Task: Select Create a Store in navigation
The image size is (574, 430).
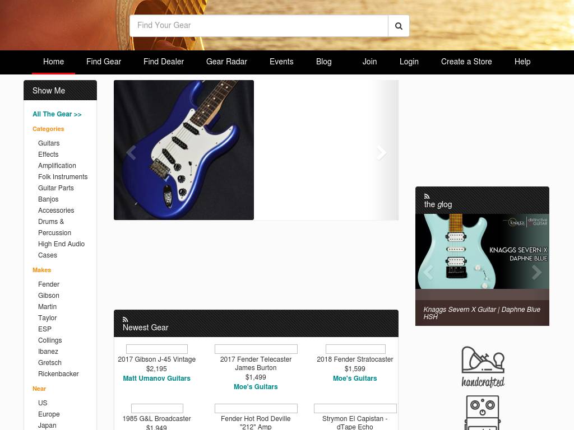Action: coord(466,62)
